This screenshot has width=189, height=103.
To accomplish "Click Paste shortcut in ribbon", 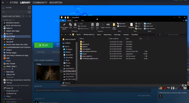I will coord(83,29).
